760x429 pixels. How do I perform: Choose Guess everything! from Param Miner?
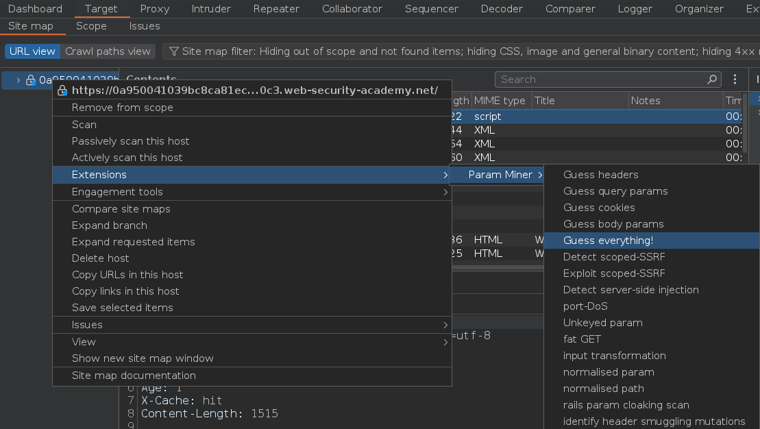click(x=608, y=241)
